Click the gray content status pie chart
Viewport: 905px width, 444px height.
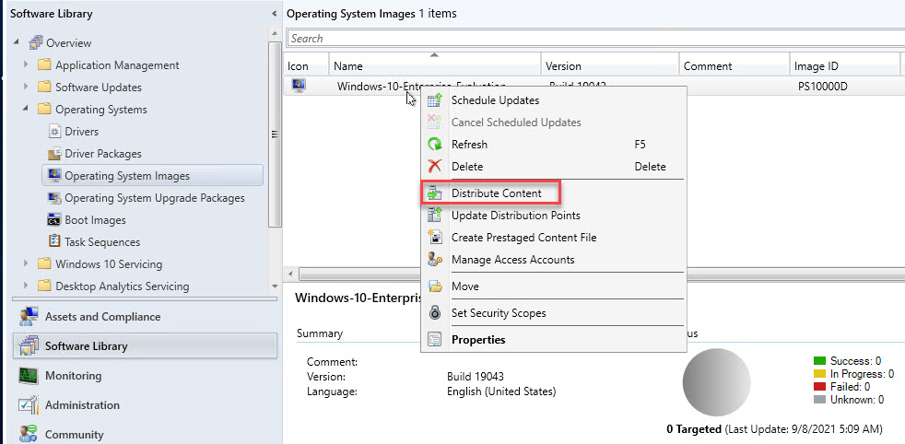coord(716,382)
